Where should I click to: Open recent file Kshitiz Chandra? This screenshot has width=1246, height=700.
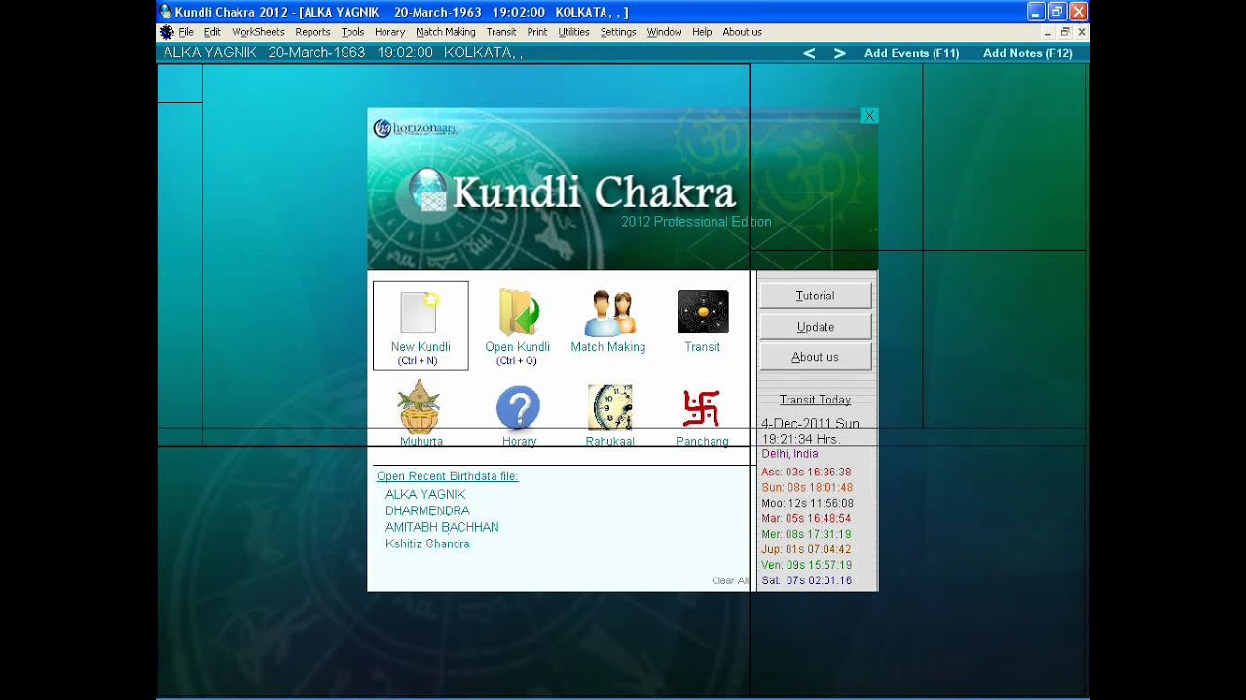[427, 543]
